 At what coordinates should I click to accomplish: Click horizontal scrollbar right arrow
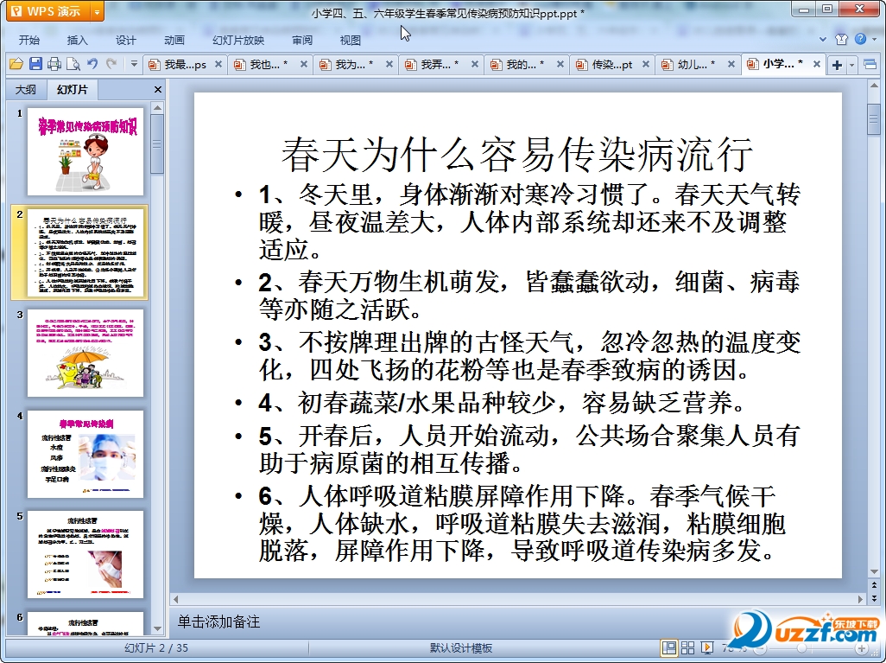click(861, 598)
